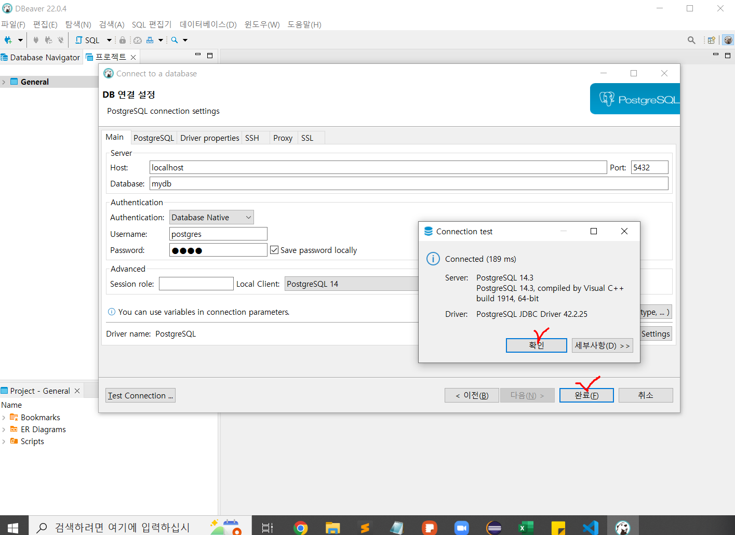Open Visual Studio Code from taskbar
735x535 pixels.
tap(590, 527)
